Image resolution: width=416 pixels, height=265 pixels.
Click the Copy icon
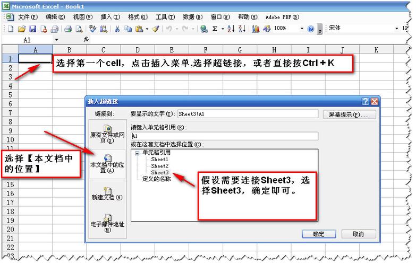pyautogui.click(x=128, y=29)
